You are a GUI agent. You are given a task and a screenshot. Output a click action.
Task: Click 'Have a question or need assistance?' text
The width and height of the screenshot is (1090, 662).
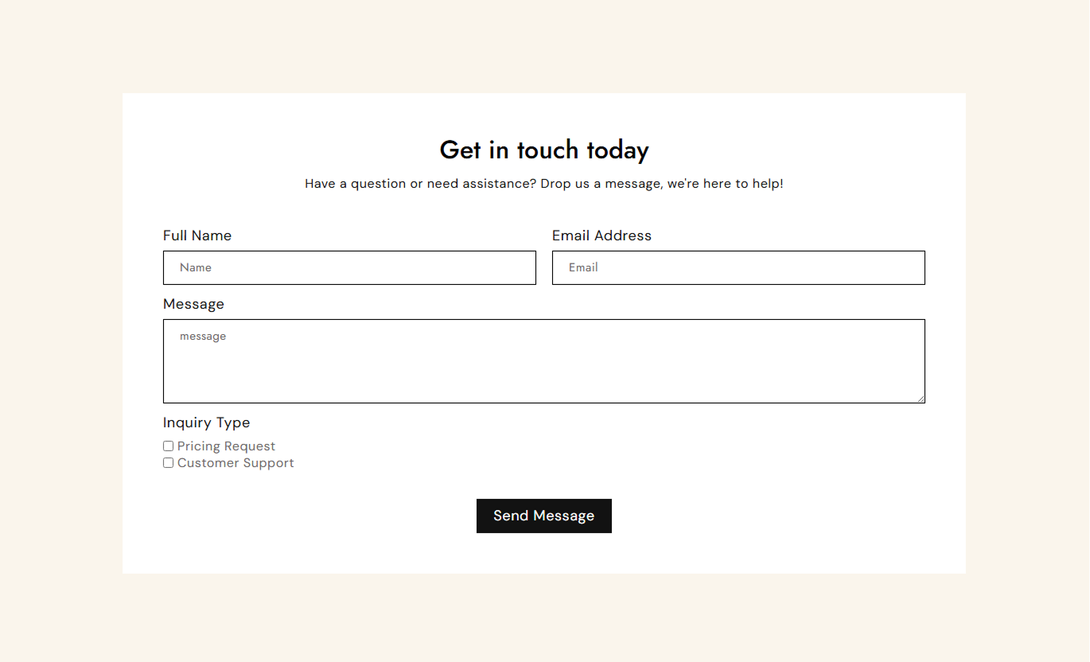tap(421, 184)
